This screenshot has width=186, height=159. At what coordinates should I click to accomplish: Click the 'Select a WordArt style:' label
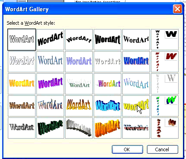(x=31, y=23)
